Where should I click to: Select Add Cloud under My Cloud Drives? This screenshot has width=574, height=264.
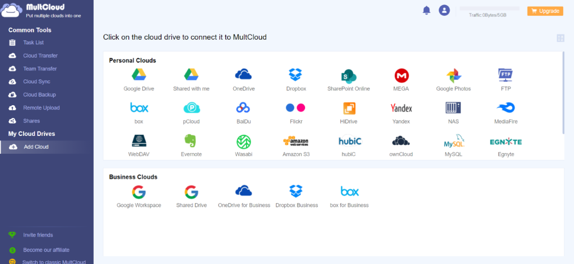[x=47, y=147]
